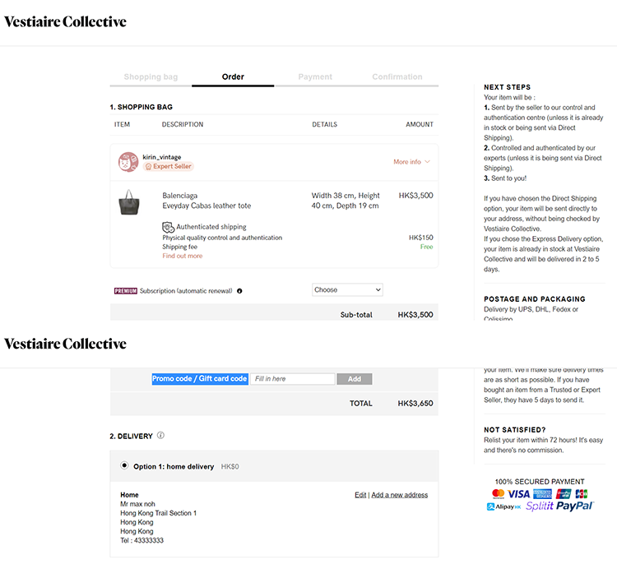Click the HK$3,500 item amount
617x564 pixels.
pos(415,196)
